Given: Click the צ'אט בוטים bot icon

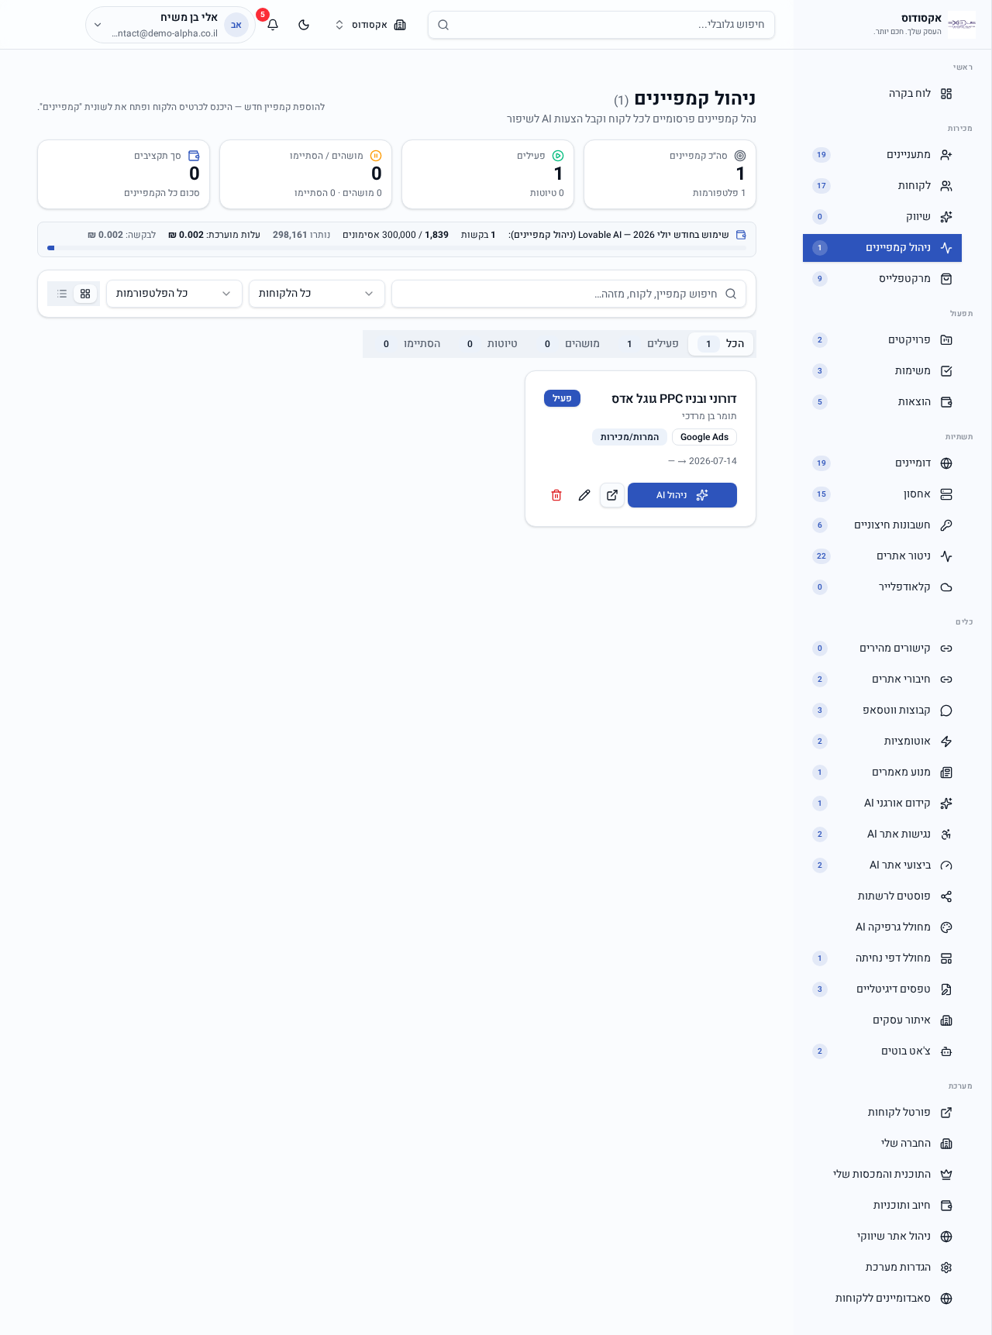Looking at the screenshot, I should [946, 1051].
